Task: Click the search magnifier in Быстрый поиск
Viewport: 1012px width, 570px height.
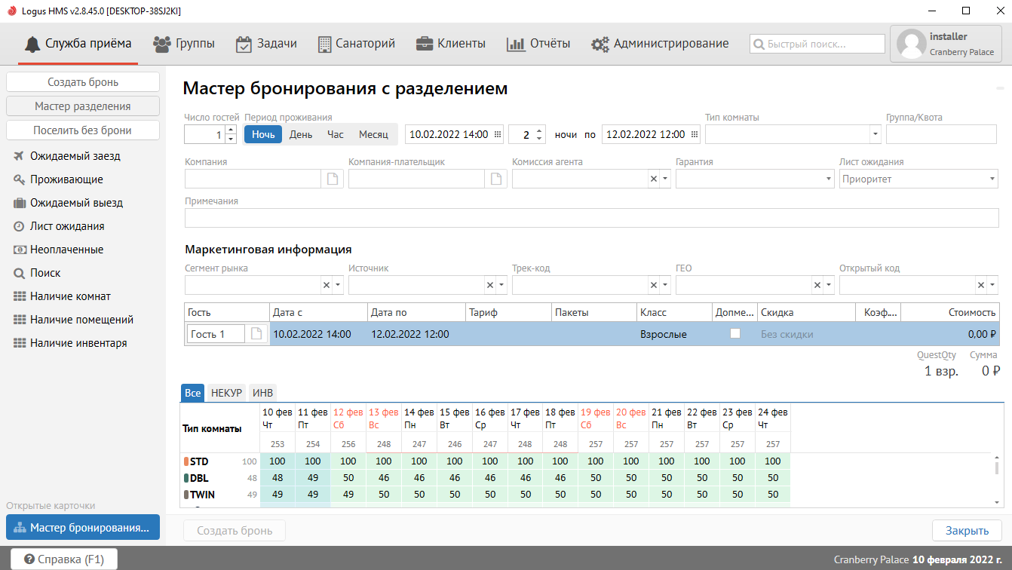Action: [759, 44]
